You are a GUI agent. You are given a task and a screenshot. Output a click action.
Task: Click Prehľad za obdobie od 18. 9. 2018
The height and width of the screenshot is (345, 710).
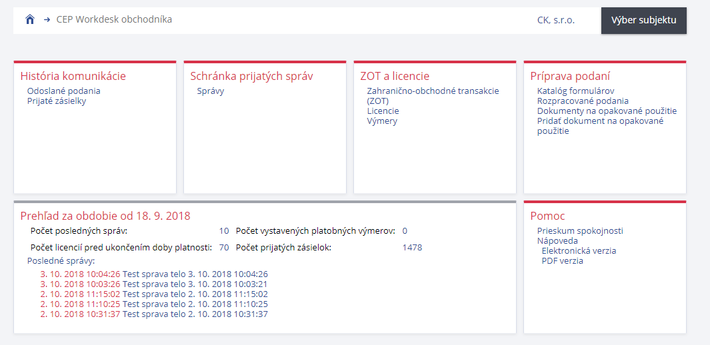[x=105, y=216]
